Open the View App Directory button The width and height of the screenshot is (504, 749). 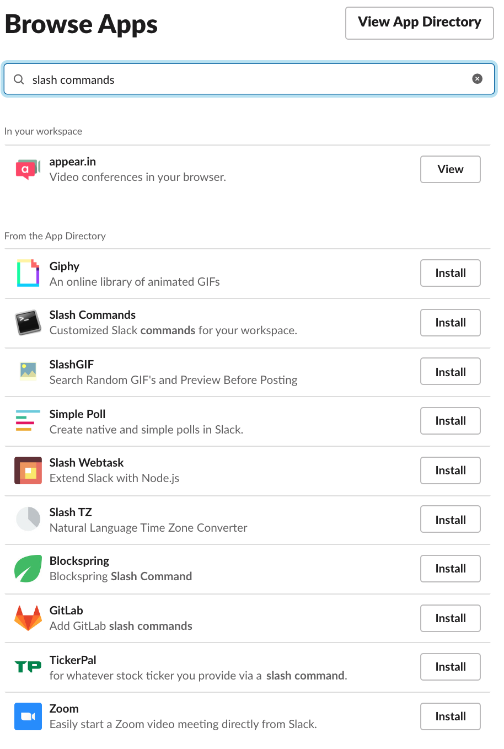tap(419, 23)
